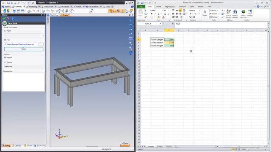Click the Excel font color red A
Screen dimensions: 271x152
click(163, 17)
